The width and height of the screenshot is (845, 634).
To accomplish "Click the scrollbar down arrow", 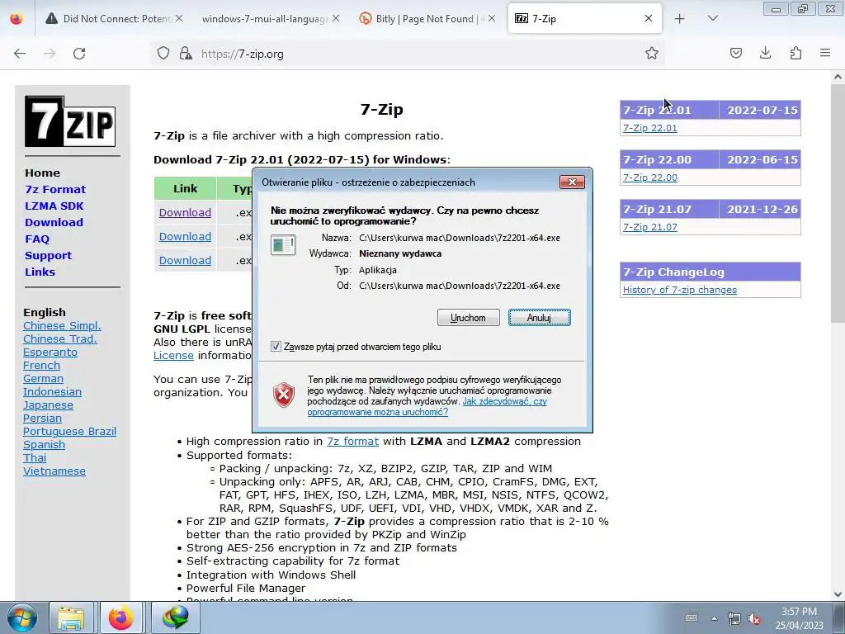I will (838, 594).
